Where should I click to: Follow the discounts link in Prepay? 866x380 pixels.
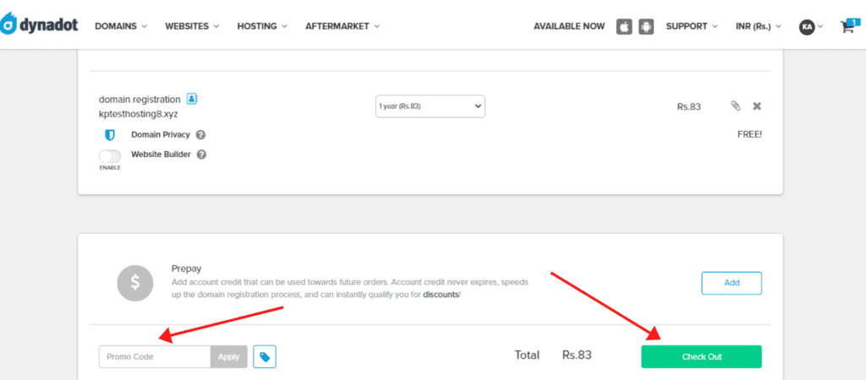(440, 295)
